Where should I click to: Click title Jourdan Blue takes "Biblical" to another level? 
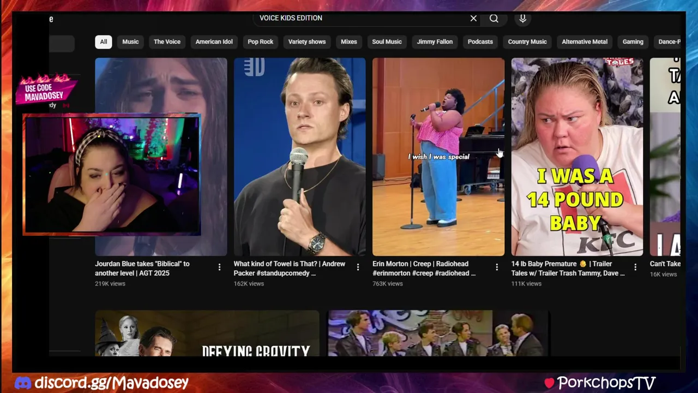(142, 268)
